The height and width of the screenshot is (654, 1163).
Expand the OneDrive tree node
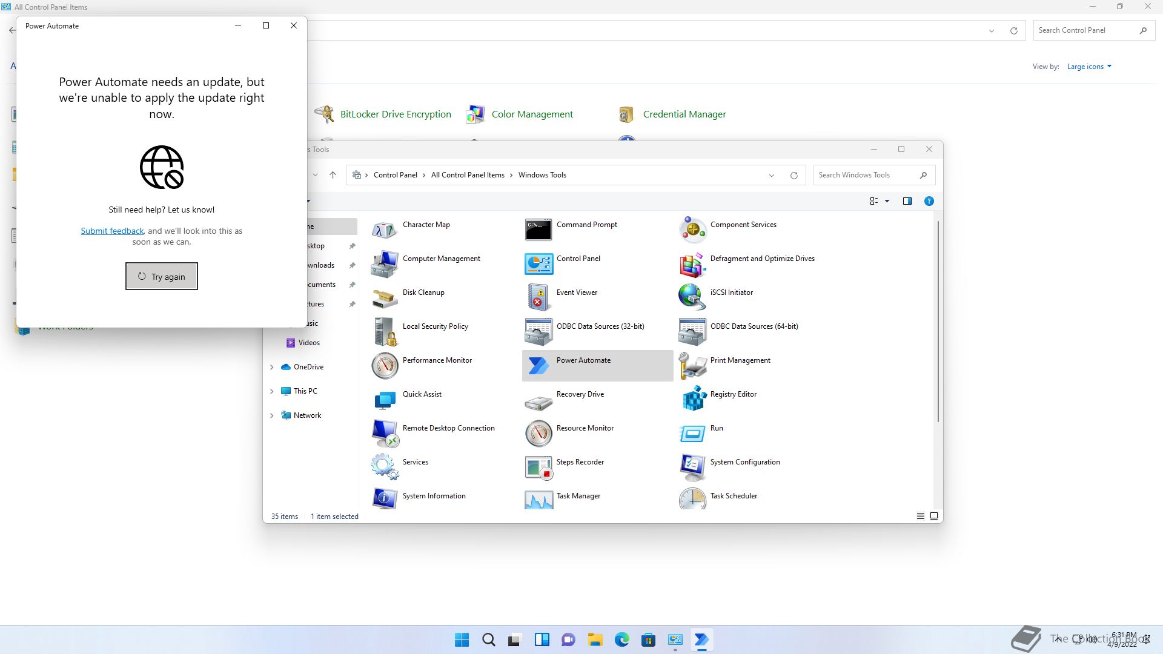click(x=271, y=367)
